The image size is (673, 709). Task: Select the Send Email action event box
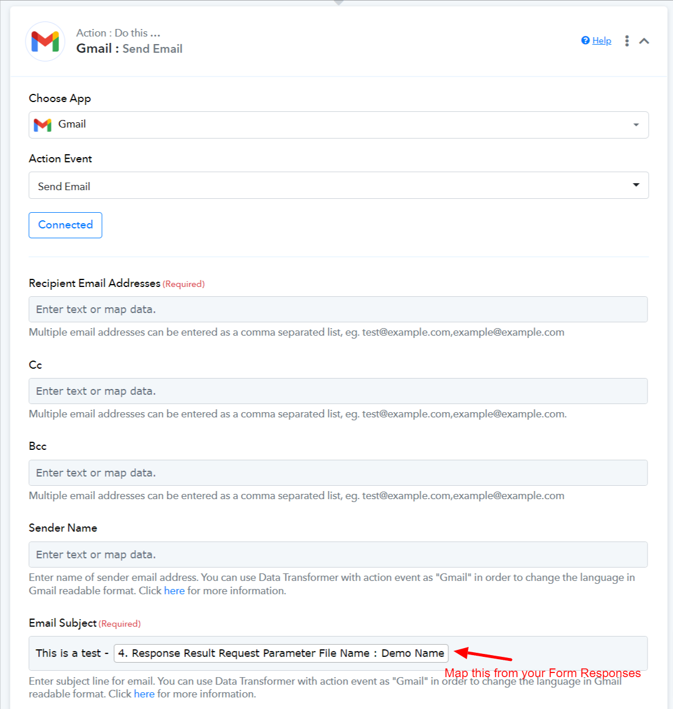click(339, 186)
